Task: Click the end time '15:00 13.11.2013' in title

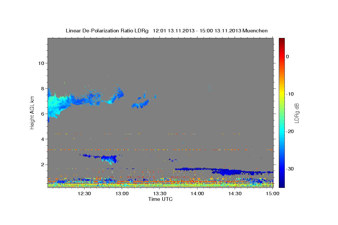Action: tap(220, 31)
